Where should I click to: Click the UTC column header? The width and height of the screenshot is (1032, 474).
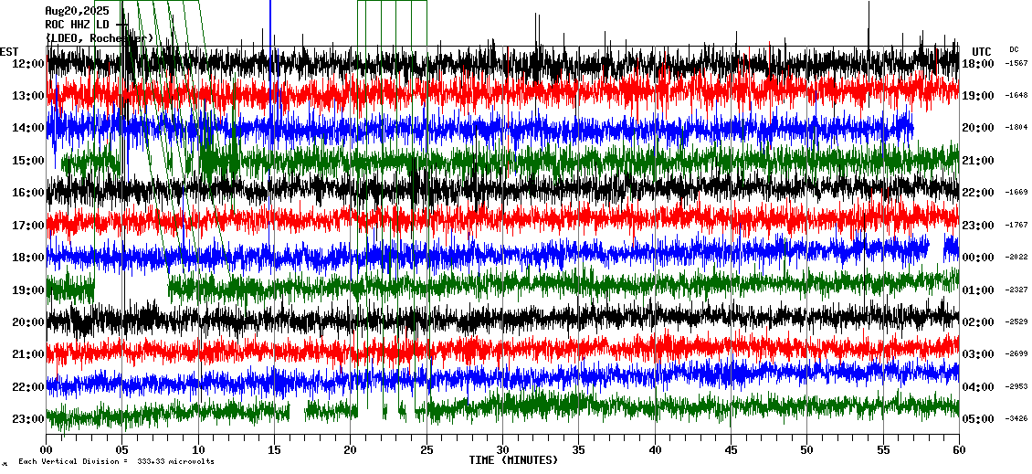click(982, 51)
